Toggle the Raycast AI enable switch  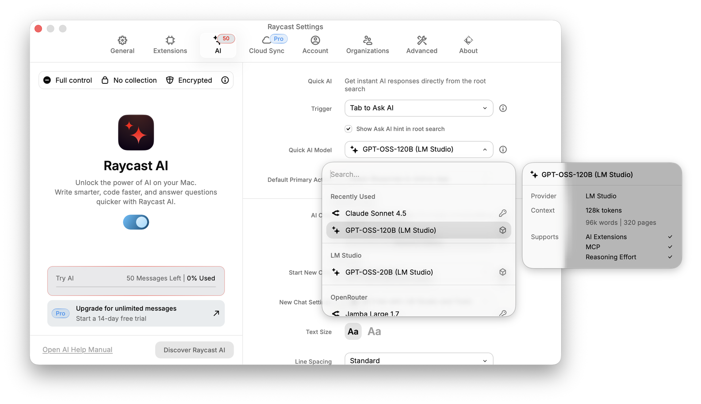(136, 222)
